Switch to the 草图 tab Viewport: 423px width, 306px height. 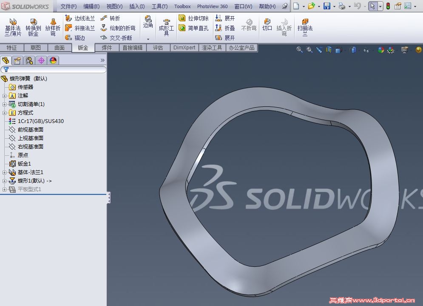pyautogui.click(x=36, y=48)
